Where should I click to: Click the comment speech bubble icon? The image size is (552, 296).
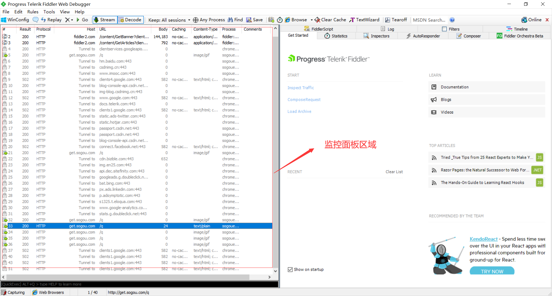click(x=36, y=20)
